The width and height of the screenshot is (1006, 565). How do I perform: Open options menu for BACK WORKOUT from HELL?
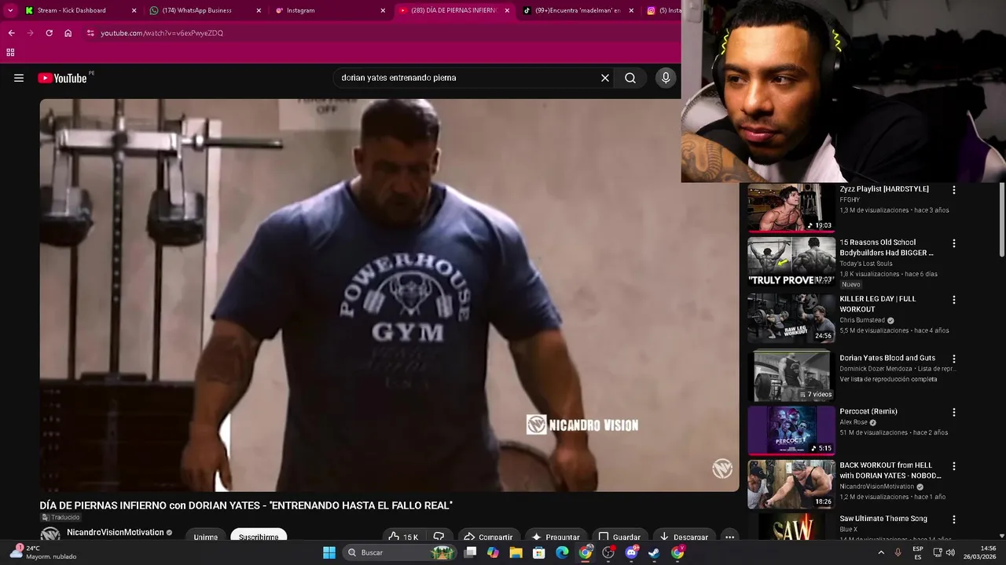954,467
